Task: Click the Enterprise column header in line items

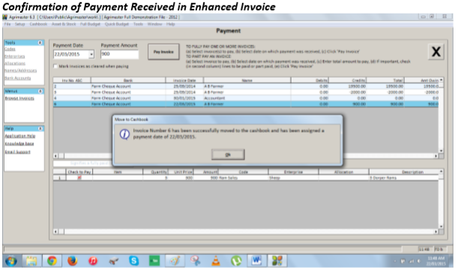Action: (x=294, y=172)
